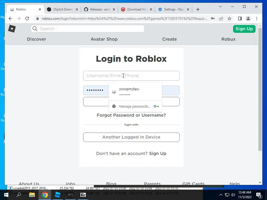Image resolution: width=267 pixels, height=200 pixels.
Task: Share this page using the share icon
Action: coord(221,18)
